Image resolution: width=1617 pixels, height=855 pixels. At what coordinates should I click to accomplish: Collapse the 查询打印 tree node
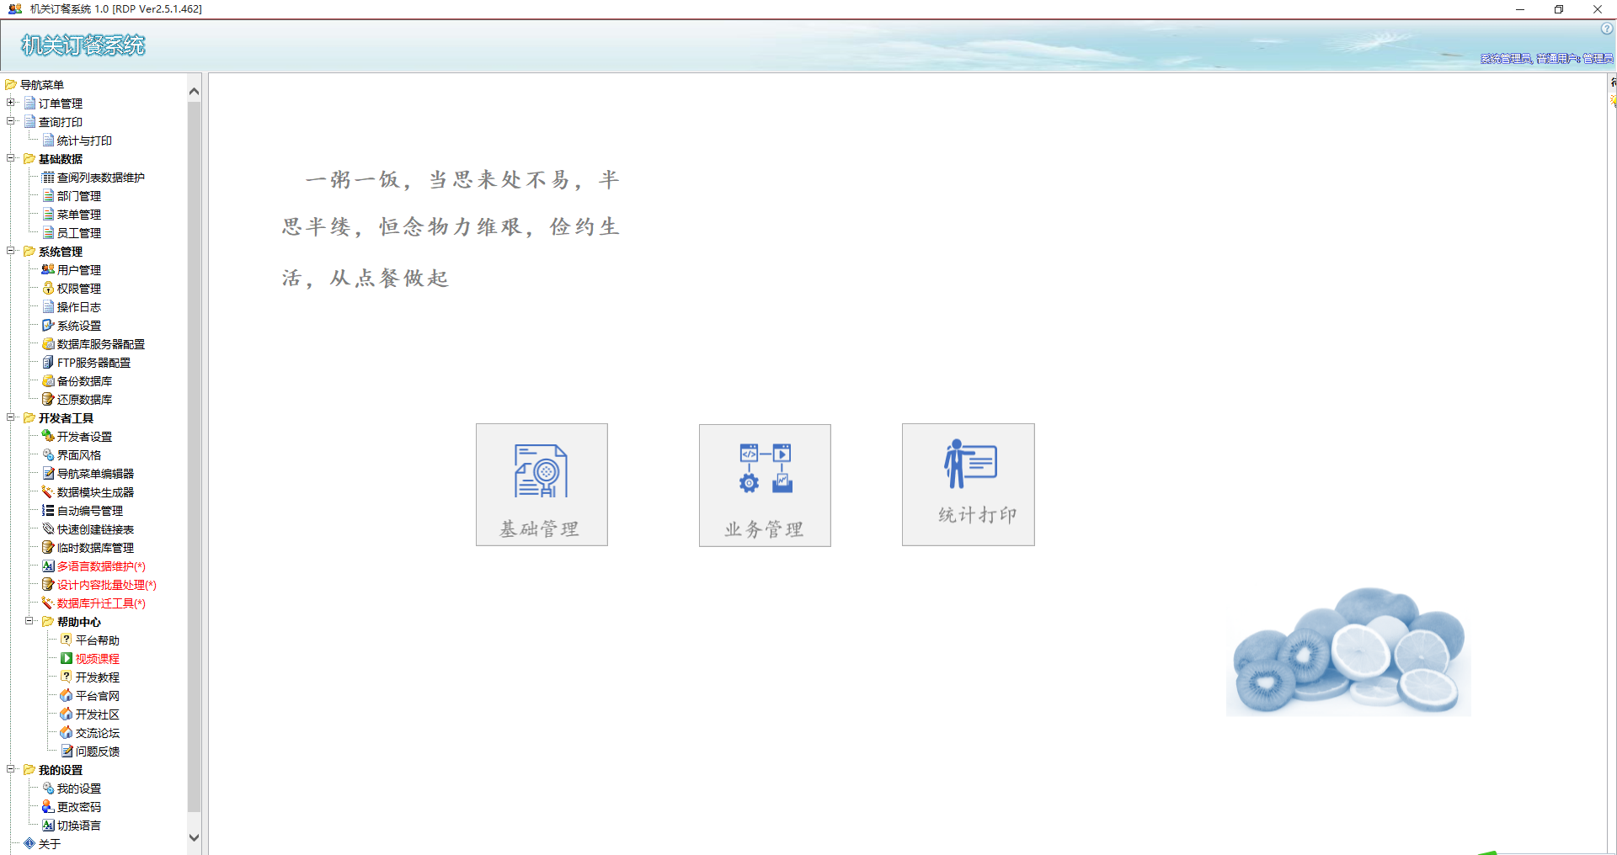11,121
